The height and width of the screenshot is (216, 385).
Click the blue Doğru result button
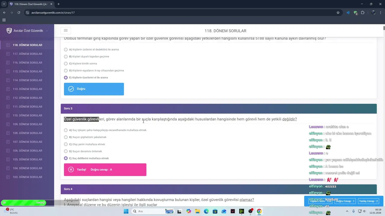pos(94,89)
